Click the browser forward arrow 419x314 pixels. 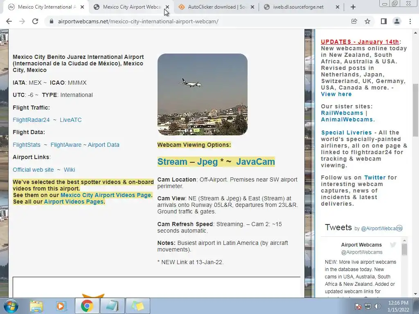click(x=22, y=21)
